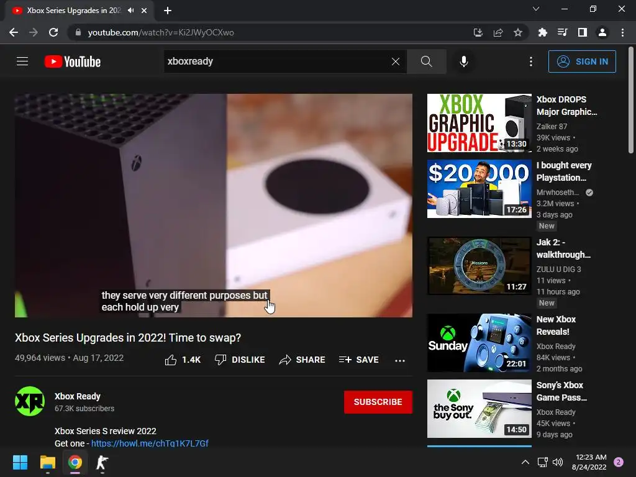This screenshot has height=477, width=636.
Task: Open File Explorer from taskbar
Action: point(47,462)
